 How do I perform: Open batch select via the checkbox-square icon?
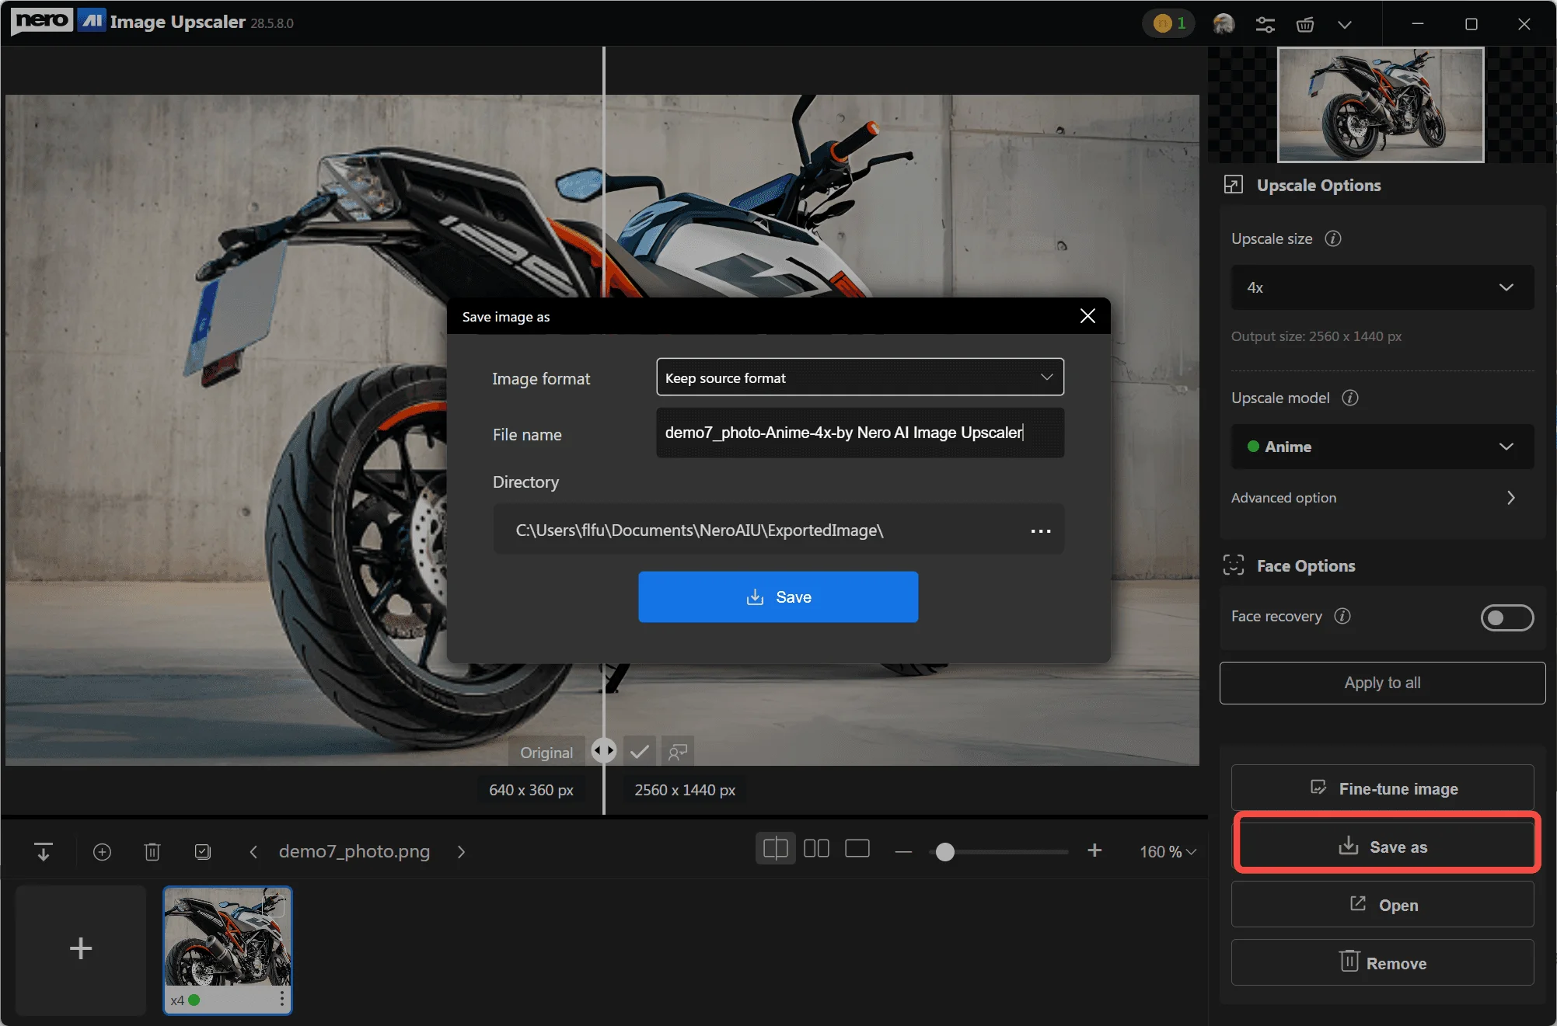[x=202, y=851]
